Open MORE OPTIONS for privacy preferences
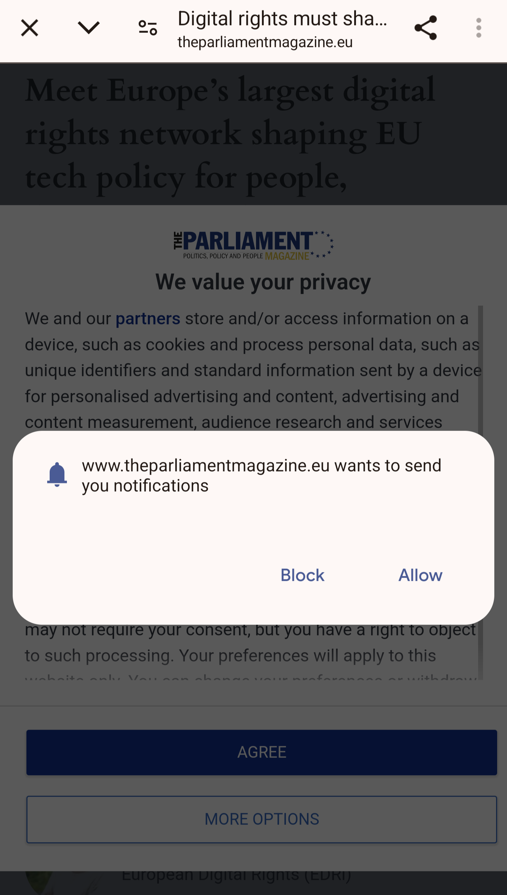507x895 pixels. point(262,819)
